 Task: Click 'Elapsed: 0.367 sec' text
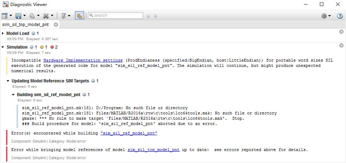click(x=42, y=39)
